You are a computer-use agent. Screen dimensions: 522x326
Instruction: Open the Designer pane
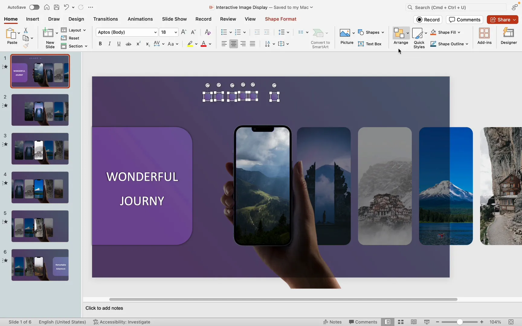point(509,36)
